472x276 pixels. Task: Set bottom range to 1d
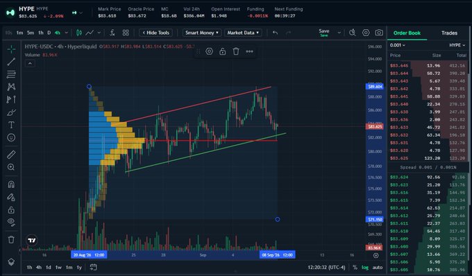[x=48, y=267]
